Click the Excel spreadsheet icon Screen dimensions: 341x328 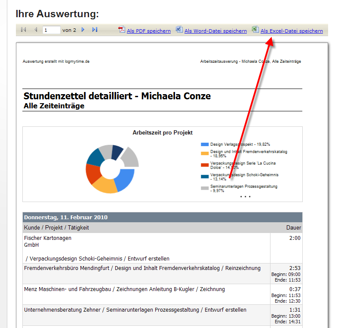point(255,29)
